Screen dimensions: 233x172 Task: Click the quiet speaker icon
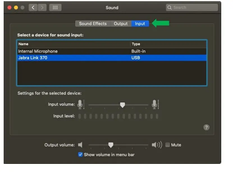(80, 145)
